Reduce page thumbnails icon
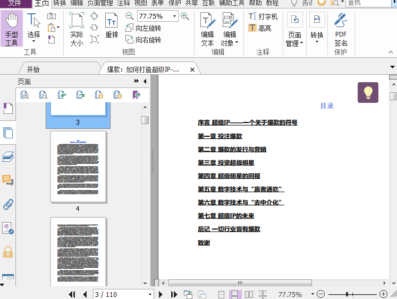The image size is (397, 299). coord(43,95)
